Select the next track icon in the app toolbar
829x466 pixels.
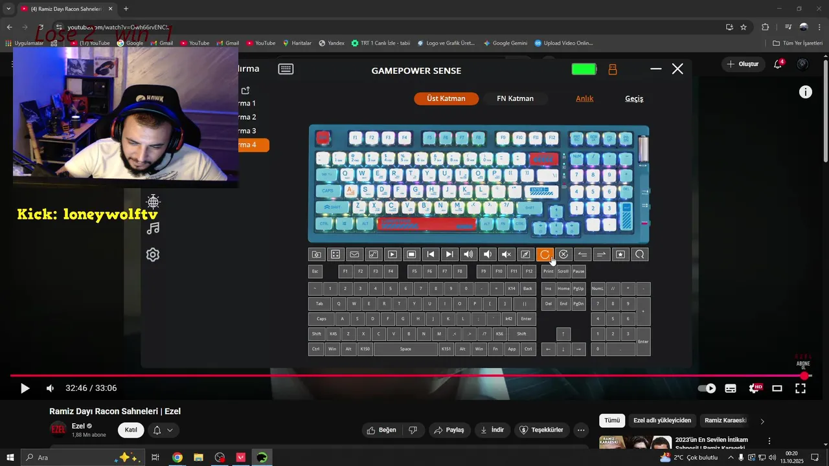(449, 254)
